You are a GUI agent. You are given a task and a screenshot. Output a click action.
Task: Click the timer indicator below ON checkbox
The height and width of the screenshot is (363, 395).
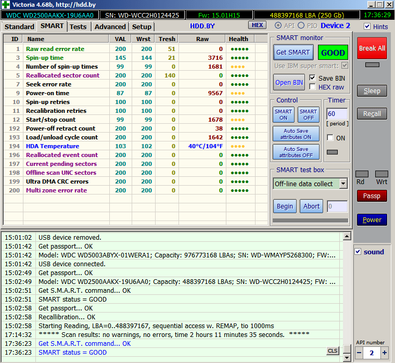point(332,152)
